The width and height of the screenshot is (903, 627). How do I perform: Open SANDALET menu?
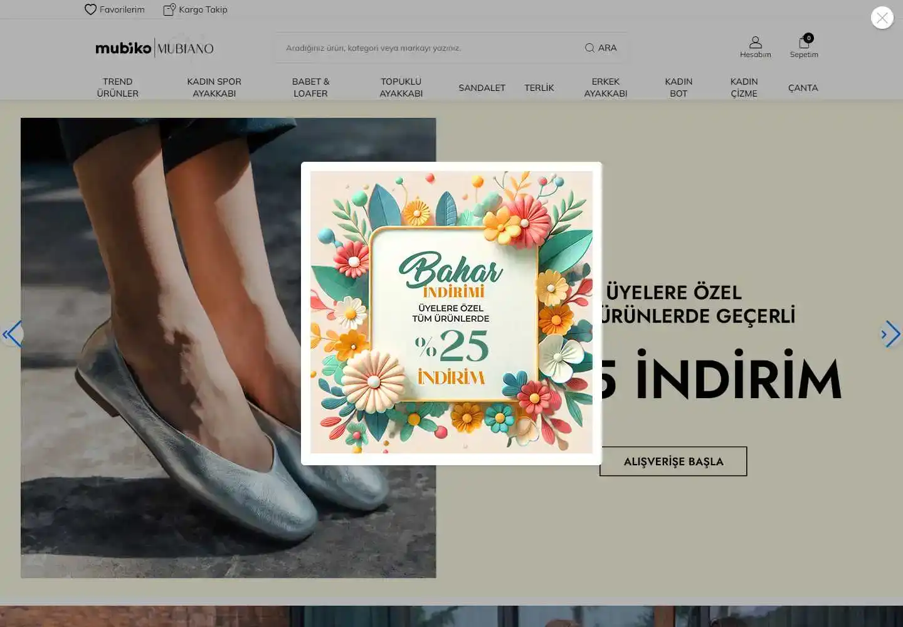[482, 88]
